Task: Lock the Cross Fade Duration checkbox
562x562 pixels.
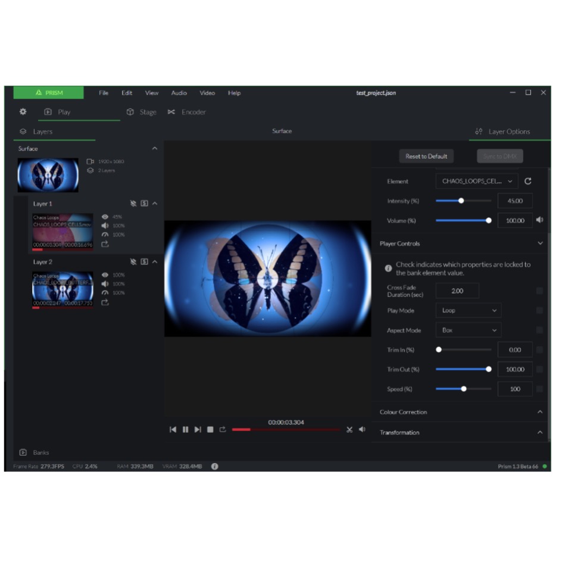Action: (539, 291)
